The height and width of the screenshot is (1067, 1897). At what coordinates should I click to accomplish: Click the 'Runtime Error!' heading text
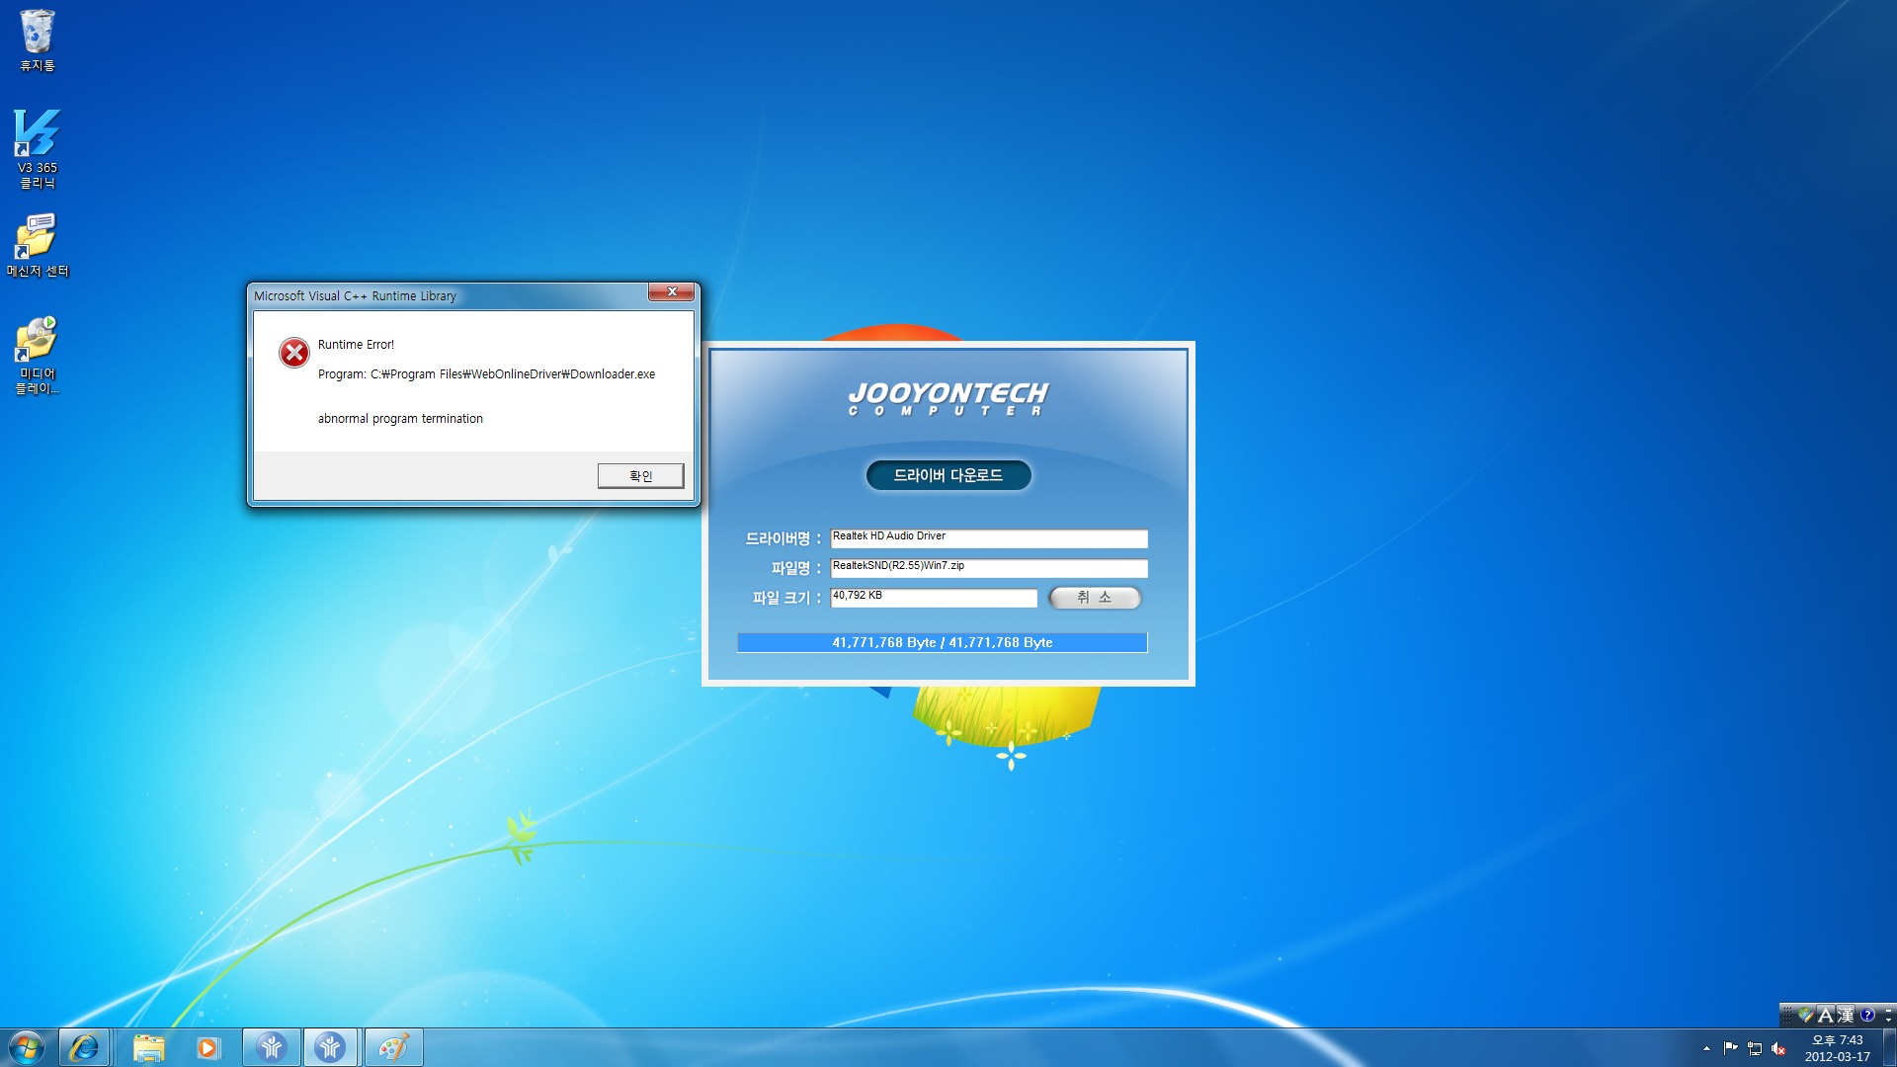(356, 345)
